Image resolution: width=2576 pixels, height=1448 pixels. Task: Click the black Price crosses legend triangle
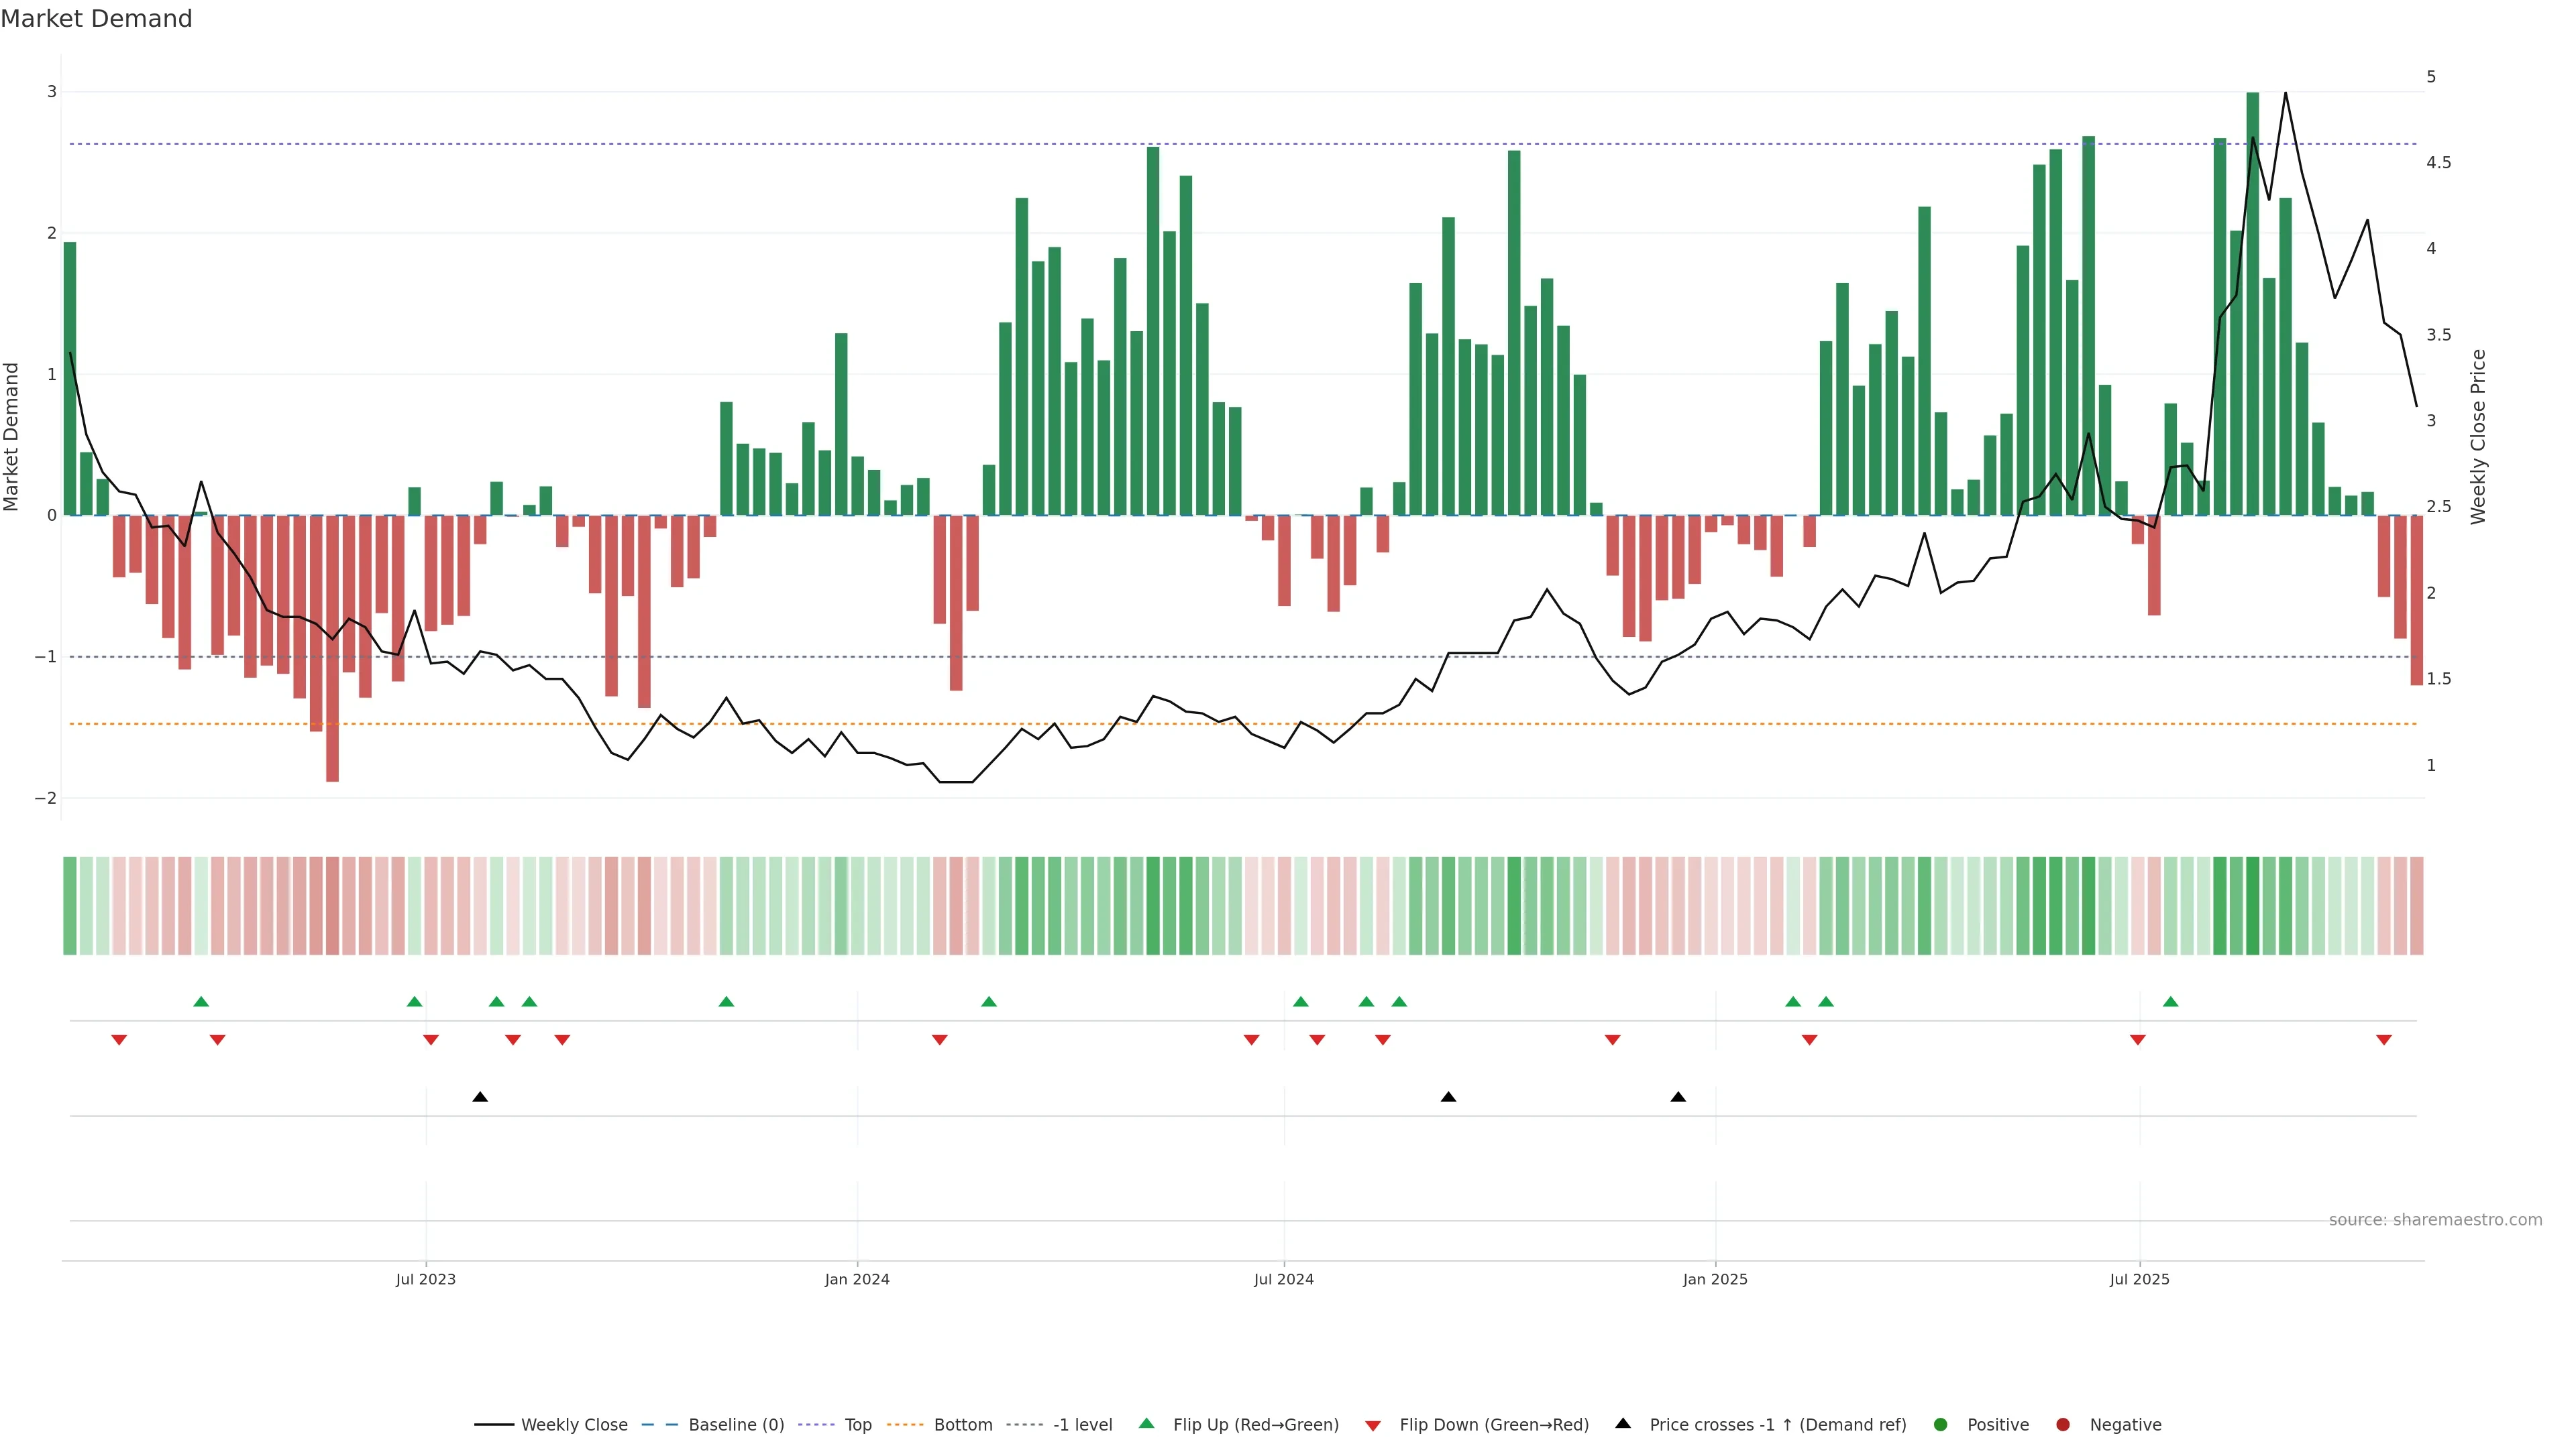point(1622,1423)
